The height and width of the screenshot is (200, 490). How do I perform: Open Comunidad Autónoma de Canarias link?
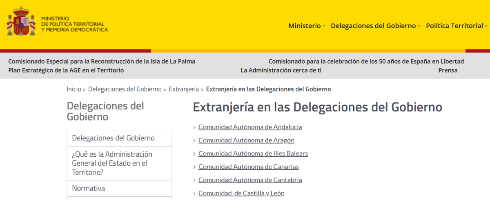[249, 167]
